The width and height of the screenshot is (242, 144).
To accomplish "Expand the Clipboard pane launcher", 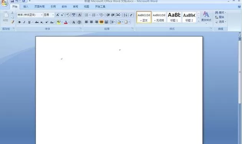I will click(x=14, y=28).
